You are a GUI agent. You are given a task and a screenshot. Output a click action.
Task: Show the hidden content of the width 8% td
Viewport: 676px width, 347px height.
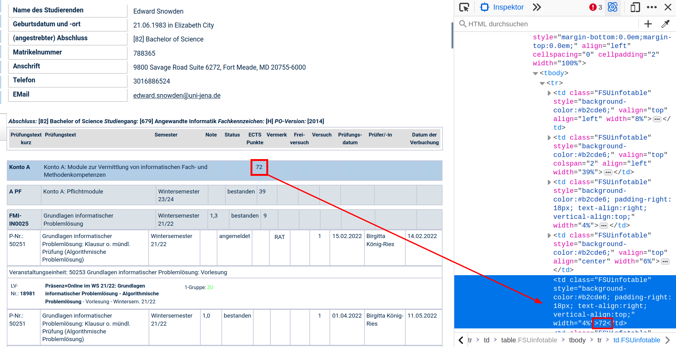[x=657, y=119]
